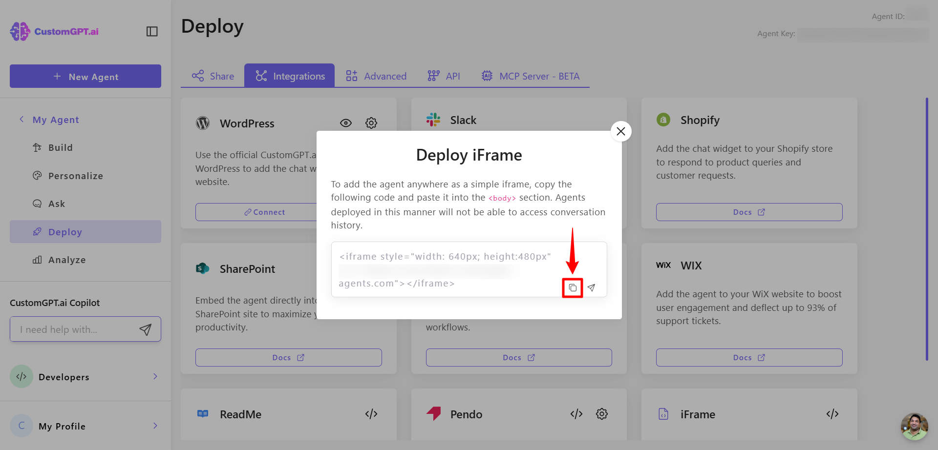Open the SharePoint Docs link
Image resolution: width=938 pixels, height=450 pixels.
pyautogui.click(x=288, y=358)
